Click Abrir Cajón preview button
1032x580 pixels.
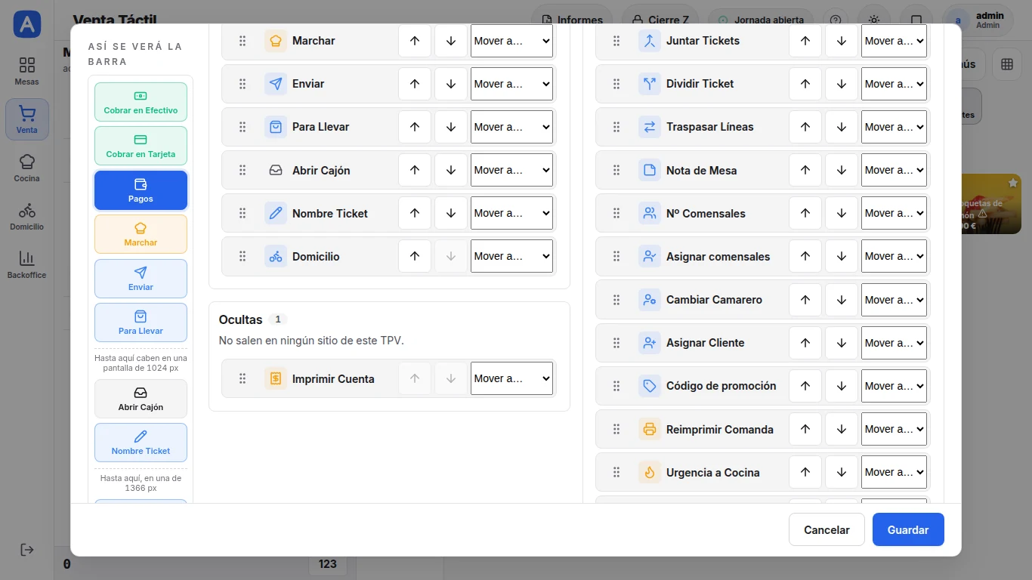coord(141,399)
